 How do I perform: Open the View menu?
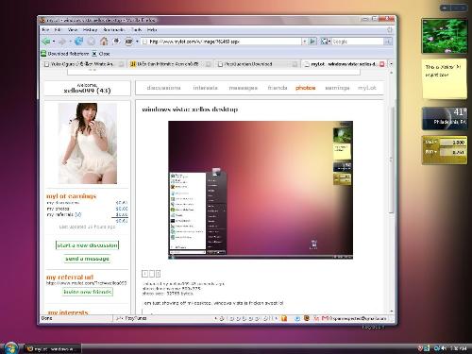click(73, 29)
